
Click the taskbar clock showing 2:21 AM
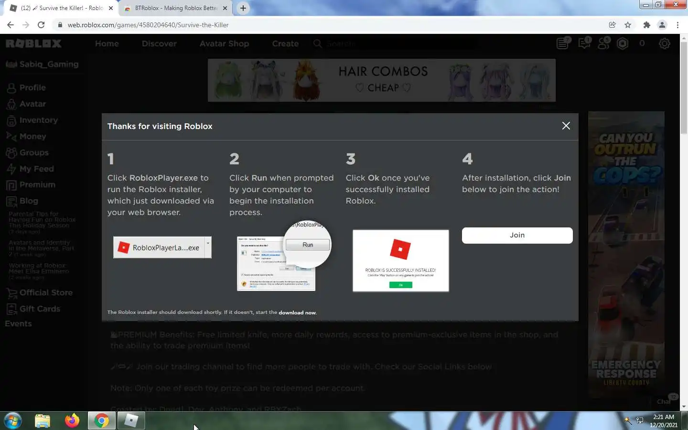click(664, 421)
